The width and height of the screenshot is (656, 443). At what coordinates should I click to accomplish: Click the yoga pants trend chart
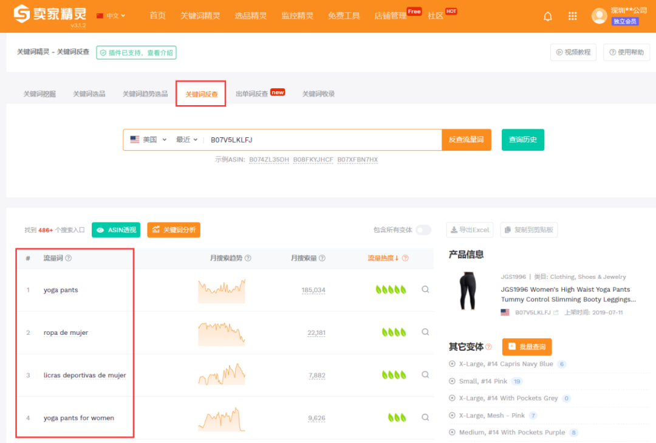221,290
